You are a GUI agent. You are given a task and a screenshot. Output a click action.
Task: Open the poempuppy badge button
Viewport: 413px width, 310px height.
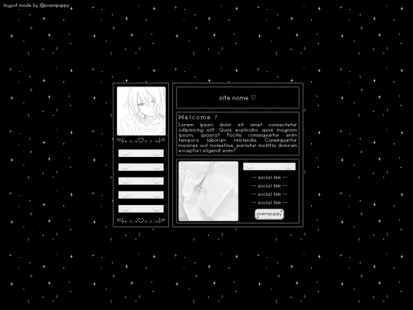pos(269,214)
